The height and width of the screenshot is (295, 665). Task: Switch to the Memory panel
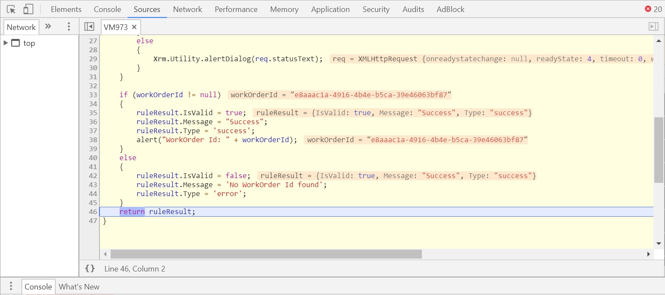[x=284, y=9]
